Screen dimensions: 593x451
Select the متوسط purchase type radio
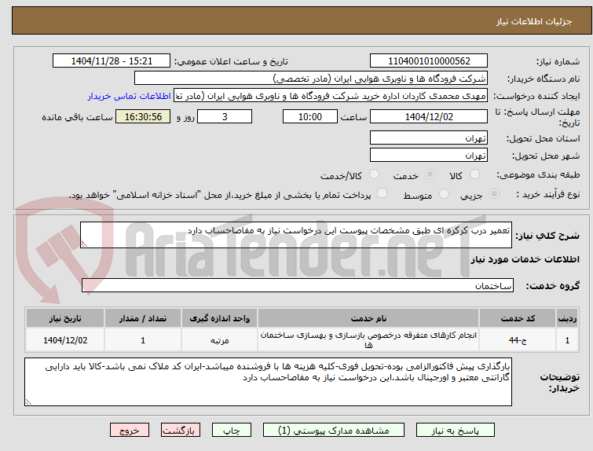click(444, 194)
